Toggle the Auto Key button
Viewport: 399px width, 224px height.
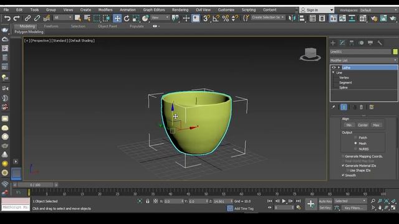point(325,201)
